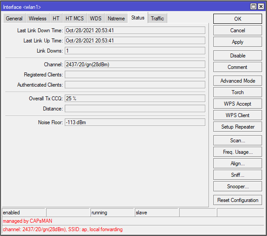This screenshot has width=267, height=236.
Task: Select the HT tab
Action: tap(56, 18)
